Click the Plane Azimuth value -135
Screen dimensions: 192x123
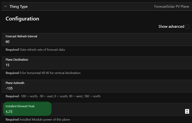click(x=9, y=88)
